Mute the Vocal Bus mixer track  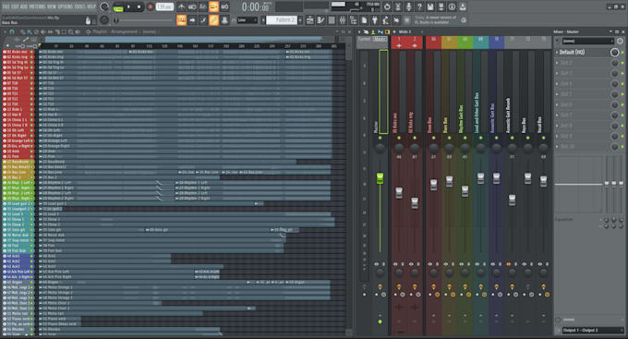click(543, 138)
